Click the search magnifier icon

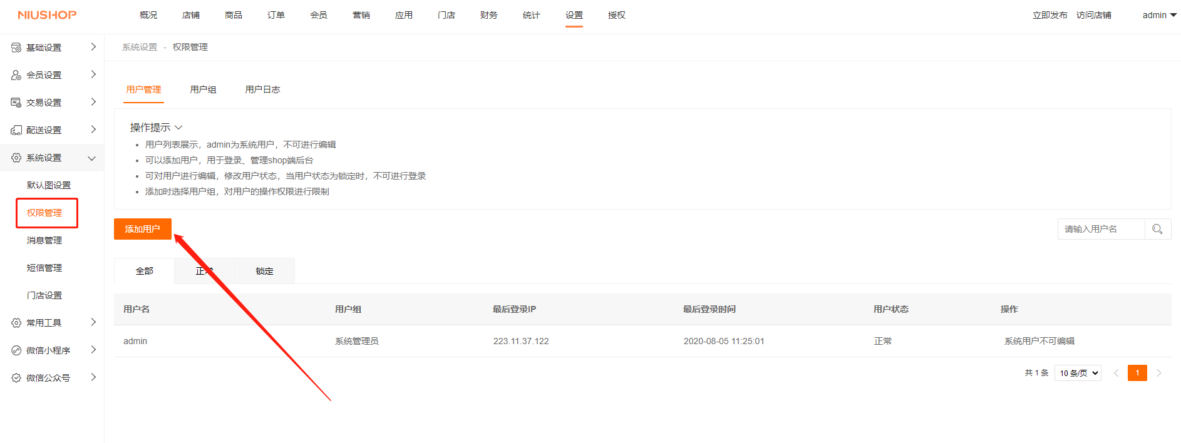tap(1157, 229)
